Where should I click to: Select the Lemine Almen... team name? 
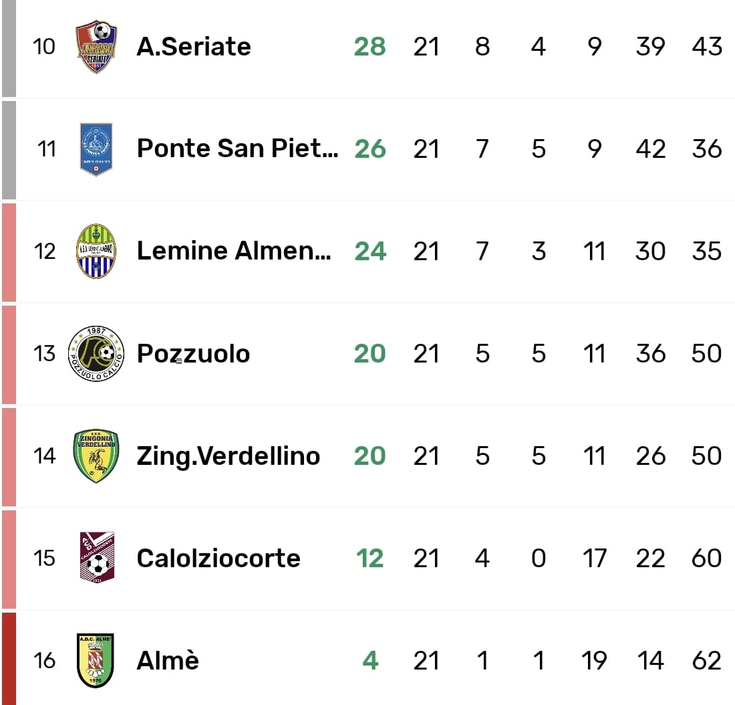point(234,251)
